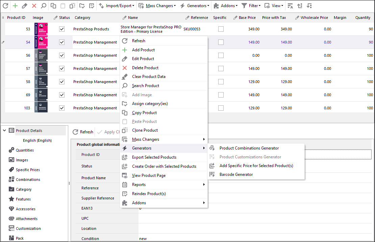This screenshot has width=375, height=242.
Task: Toggle Specific checkbox for product 69
Action: pyautogui.click(x=221, y=95)
